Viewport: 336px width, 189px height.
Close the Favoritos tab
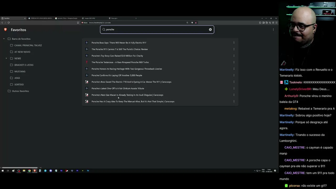(25, 18)
